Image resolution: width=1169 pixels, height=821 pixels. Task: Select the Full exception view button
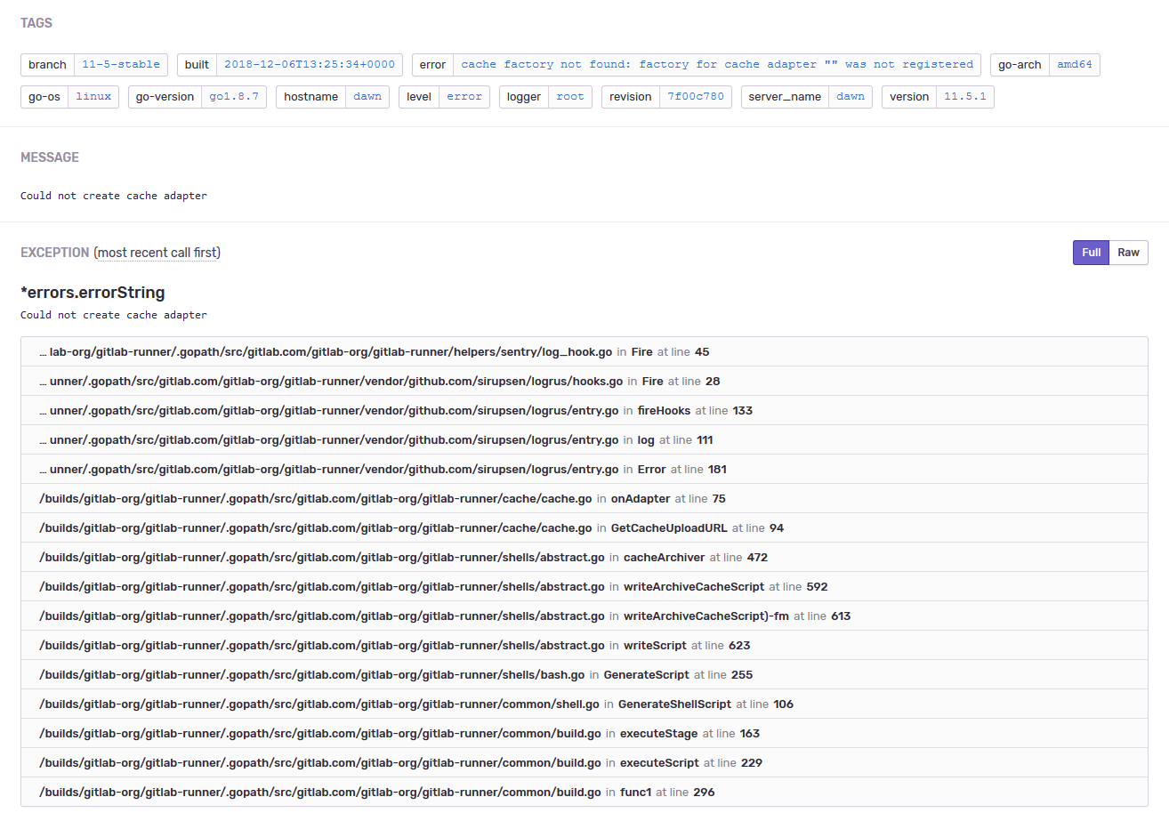click(x=1091, y=253)
